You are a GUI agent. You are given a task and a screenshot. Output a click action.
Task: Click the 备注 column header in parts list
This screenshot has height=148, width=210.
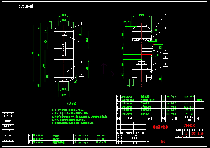point(199,119)
